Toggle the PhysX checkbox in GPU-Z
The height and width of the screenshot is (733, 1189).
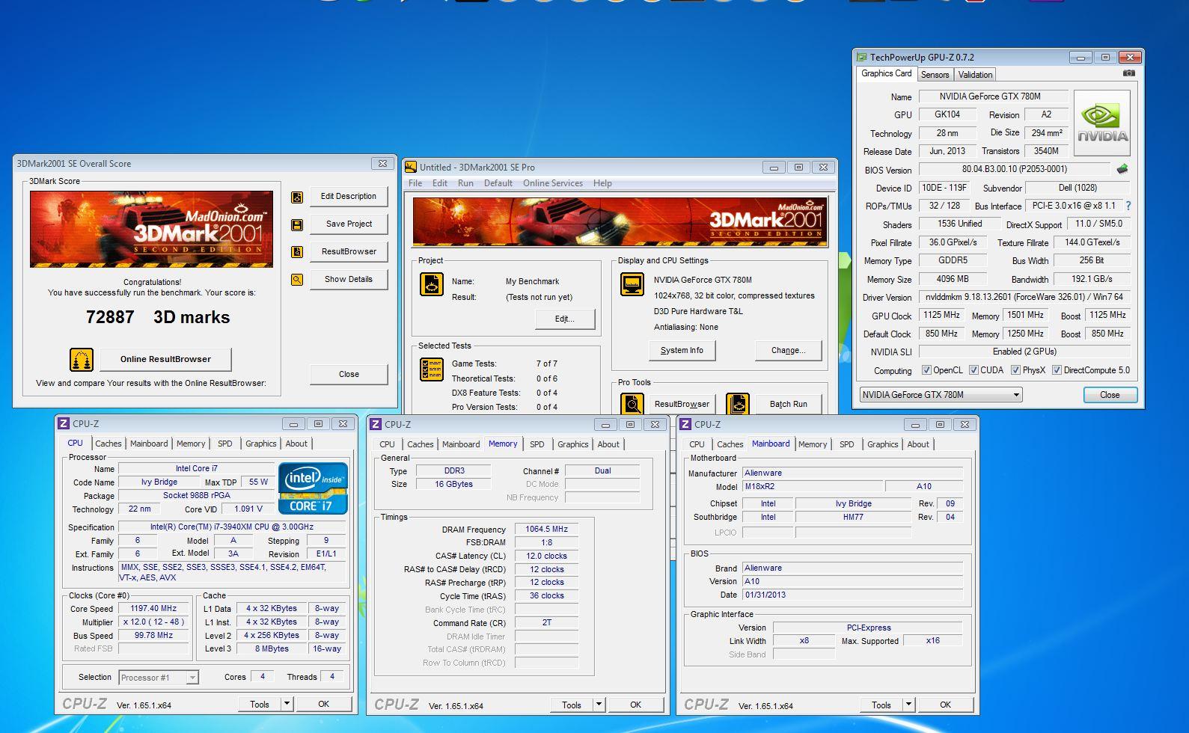click(x=1015, y=370)
